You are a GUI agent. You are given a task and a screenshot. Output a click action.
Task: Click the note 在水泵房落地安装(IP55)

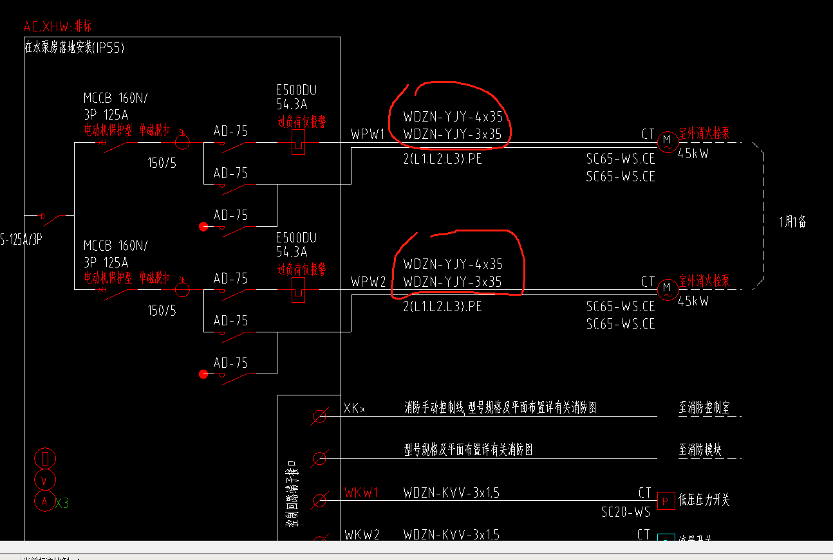pyautogui.click(x=75, y=48)
